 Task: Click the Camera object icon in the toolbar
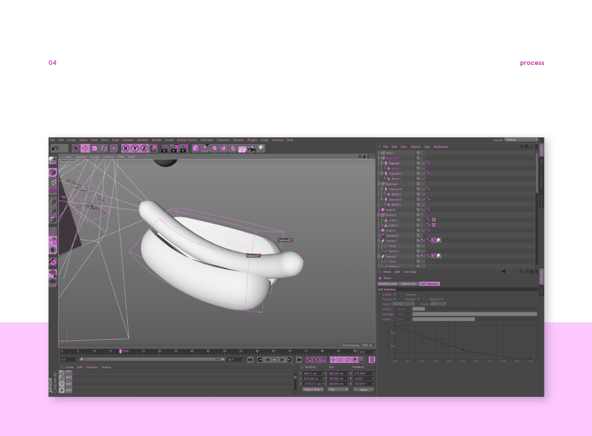[x=251, y=148]
